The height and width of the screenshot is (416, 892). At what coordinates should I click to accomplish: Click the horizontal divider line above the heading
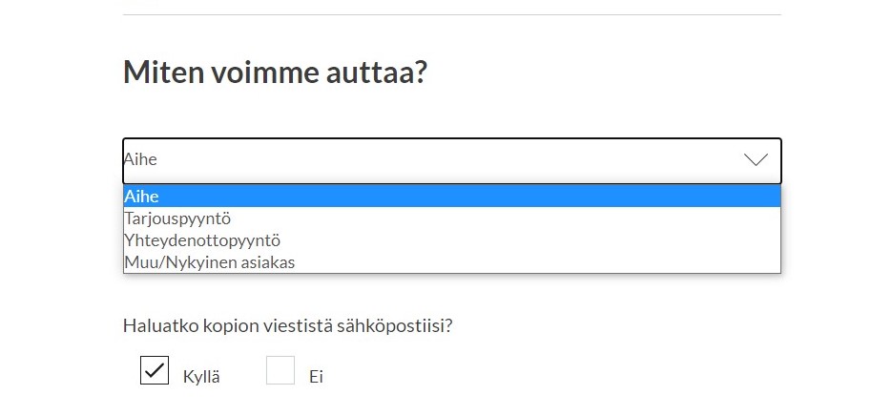point(452,15)
